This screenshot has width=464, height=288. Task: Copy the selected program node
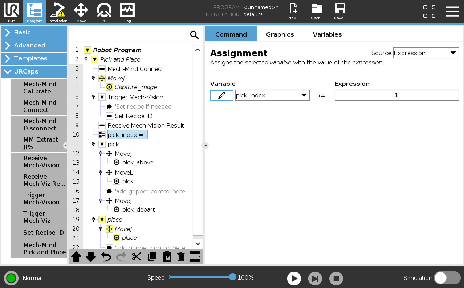tap(152, 257)
